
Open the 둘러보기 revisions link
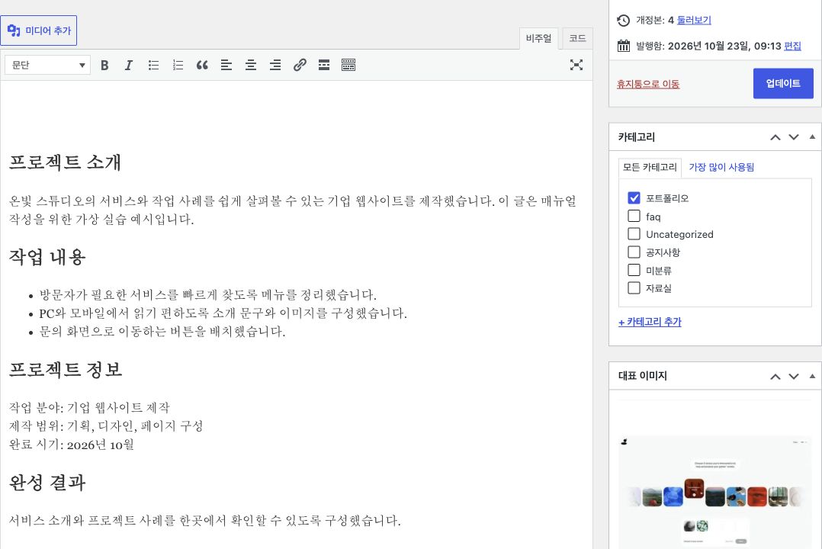tap(694, 20)
